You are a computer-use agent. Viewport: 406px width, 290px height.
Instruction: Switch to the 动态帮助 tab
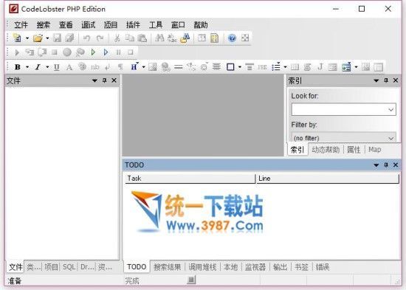coord(326,150)
